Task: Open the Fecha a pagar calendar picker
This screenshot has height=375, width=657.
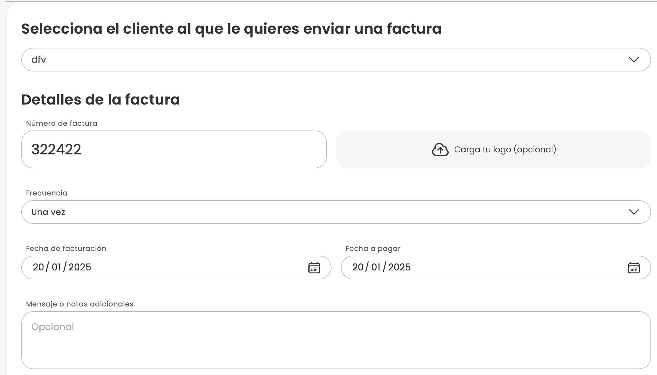Action: point(634,268)
